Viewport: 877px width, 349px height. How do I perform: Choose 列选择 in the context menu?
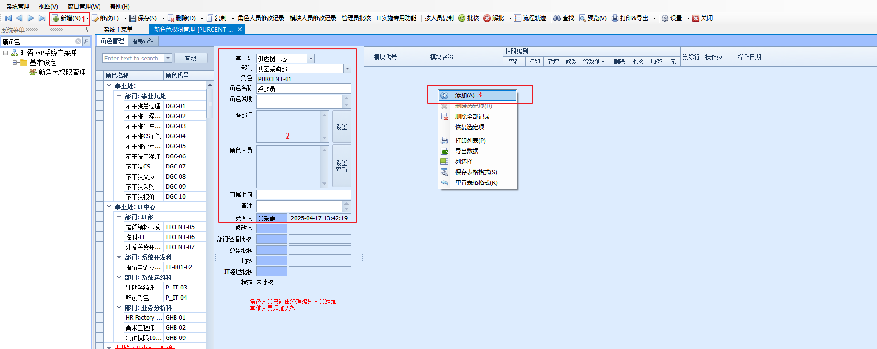477,162
